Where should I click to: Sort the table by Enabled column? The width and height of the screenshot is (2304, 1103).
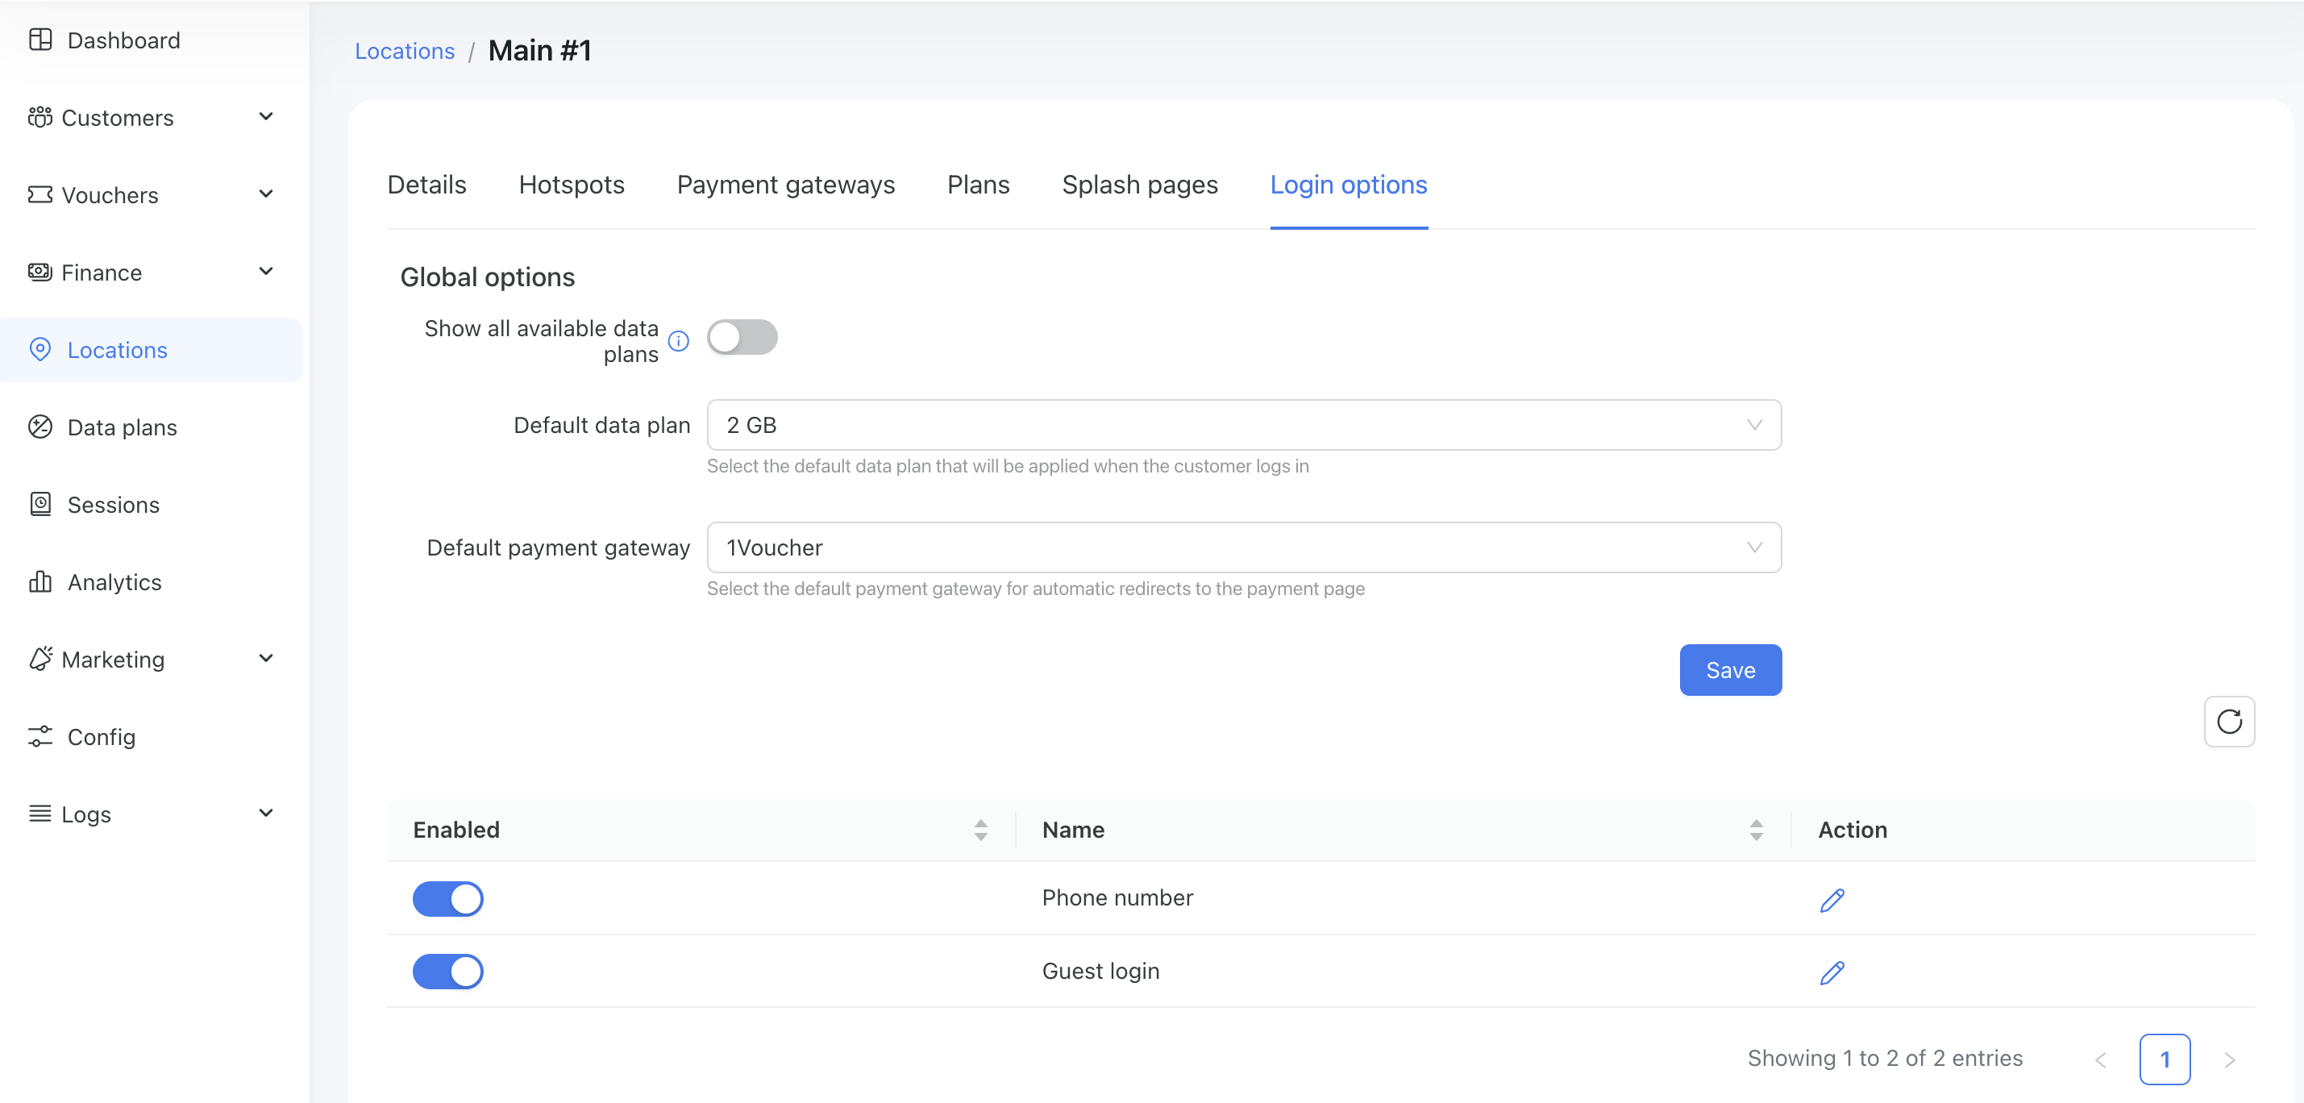coord(980,829)
